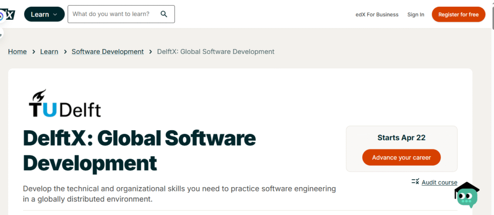Click the course heading 'DelftX: Global Software Development'
The image size is (494, 215).
click(x=139, y=150)
